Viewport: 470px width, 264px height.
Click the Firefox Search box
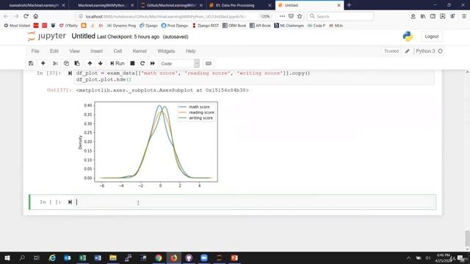pyautogui.click(x=340, y=16)
